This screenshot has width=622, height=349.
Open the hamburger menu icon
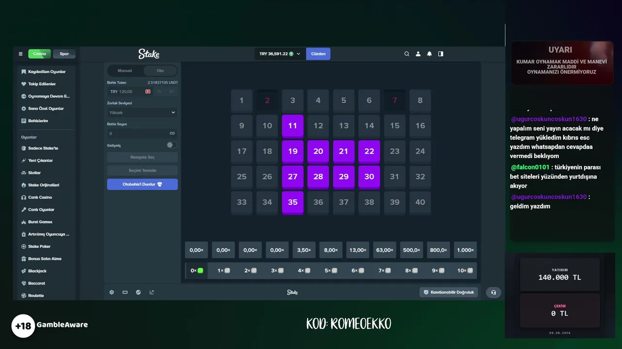pyautogui.click(x=20, y=54)
